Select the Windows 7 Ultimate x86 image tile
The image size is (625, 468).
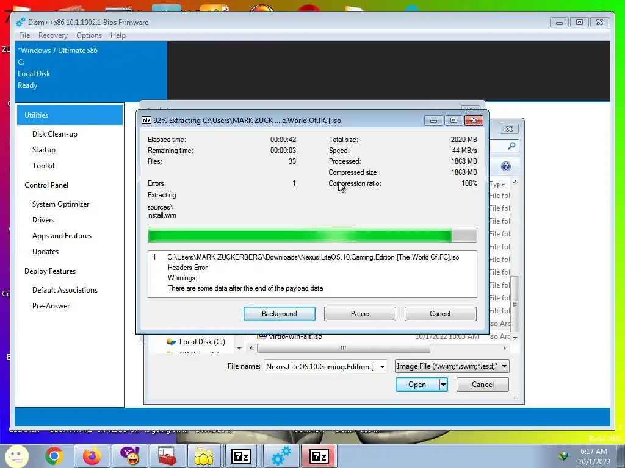point(91,71)
